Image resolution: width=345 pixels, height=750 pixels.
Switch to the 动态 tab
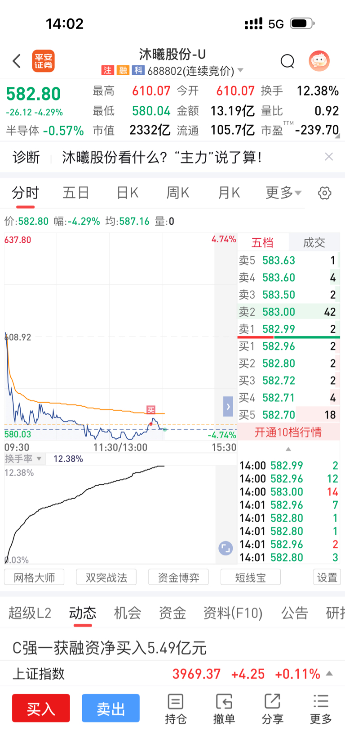point(83,613)
